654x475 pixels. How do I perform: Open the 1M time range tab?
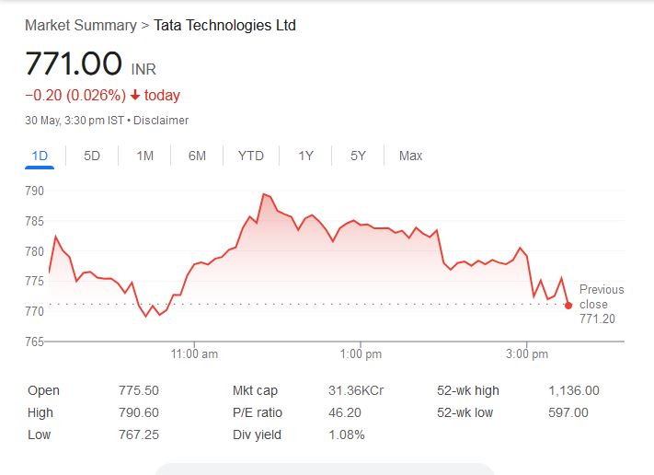[144, 156]
